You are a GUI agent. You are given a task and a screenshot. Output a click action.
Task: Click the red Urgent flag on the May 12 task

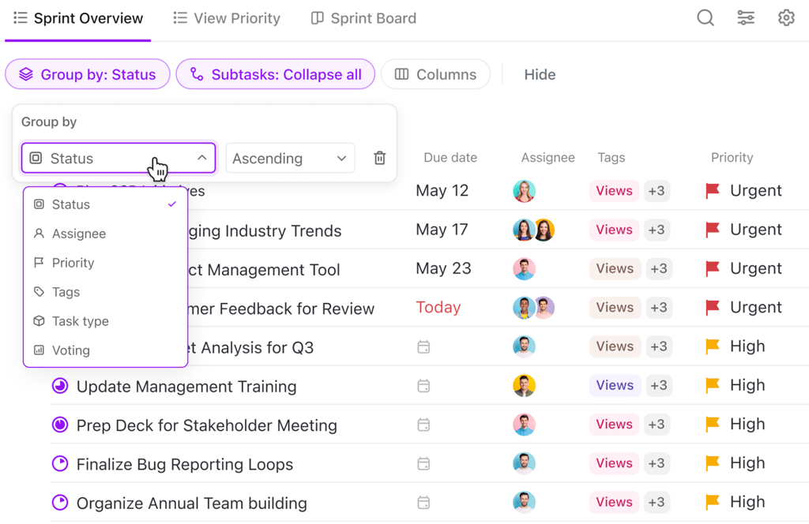[710, 190]
